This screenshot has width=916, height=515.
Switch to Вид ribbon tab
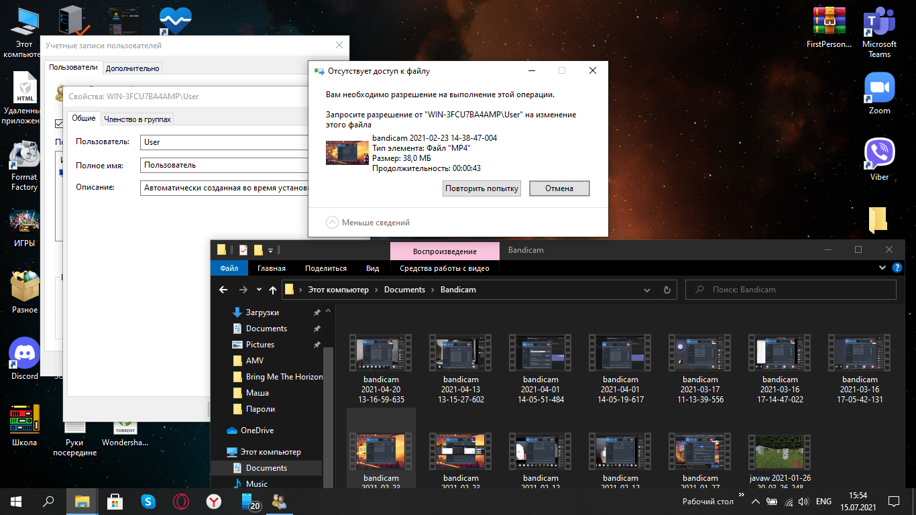click(373, 268)
